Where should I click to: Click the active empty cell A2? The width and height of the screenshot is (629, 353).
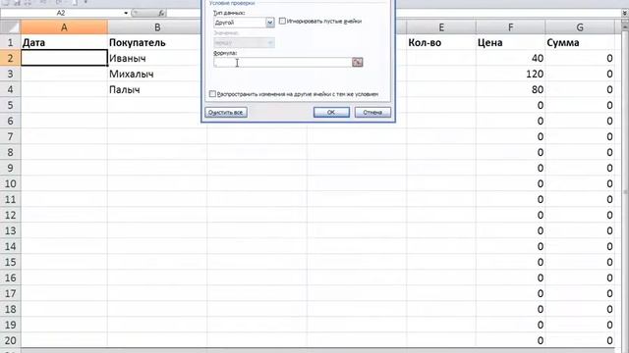[64, 58]
